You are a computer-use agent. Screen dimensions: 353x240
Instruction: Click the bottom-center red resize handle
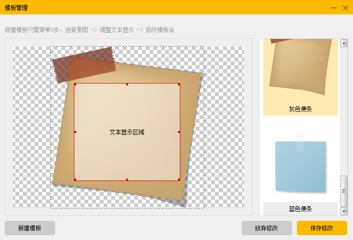[x=127, y=180]
